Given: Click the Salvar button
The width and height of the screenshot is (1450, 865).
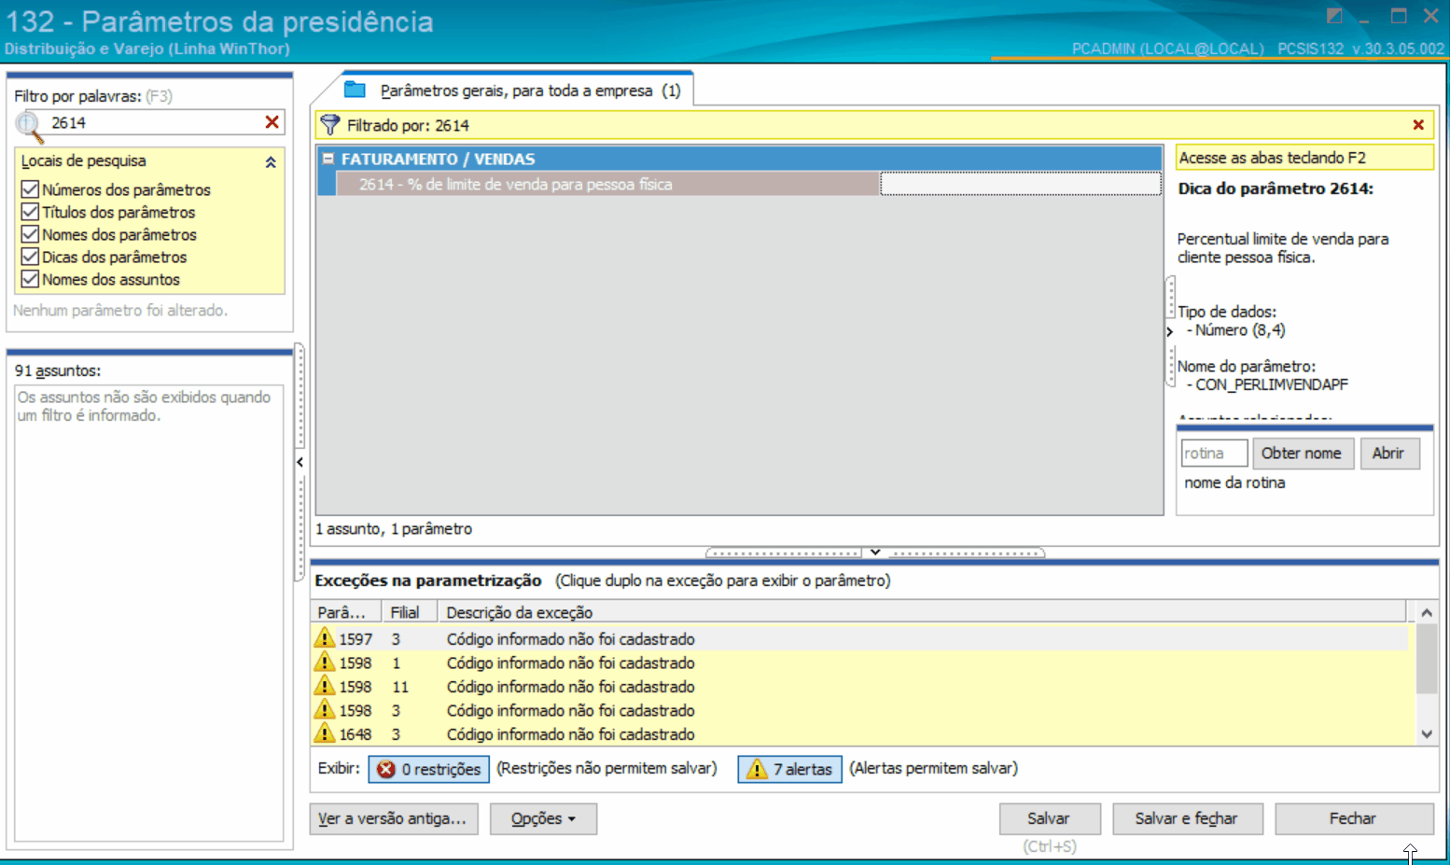Looking at the screenshot, I should point(1050,818).
